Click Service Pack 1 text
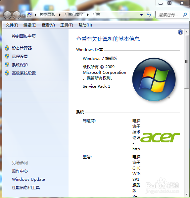 [96, 86]
